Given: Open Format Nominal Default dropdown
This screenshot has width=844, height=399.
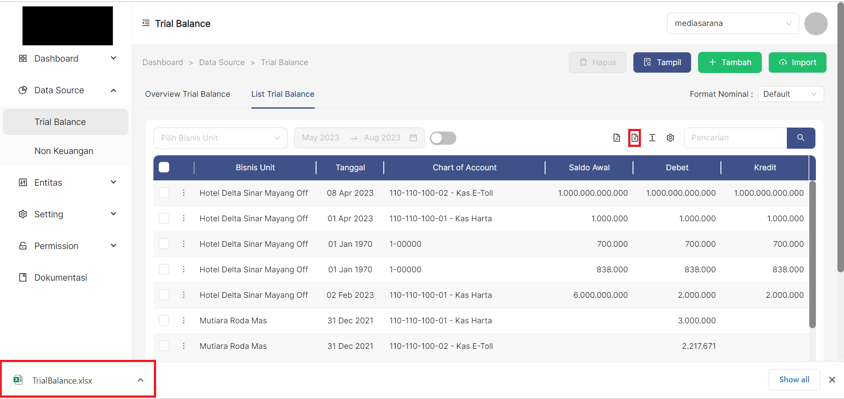Looking at the screenshot, I should (790, 94).
